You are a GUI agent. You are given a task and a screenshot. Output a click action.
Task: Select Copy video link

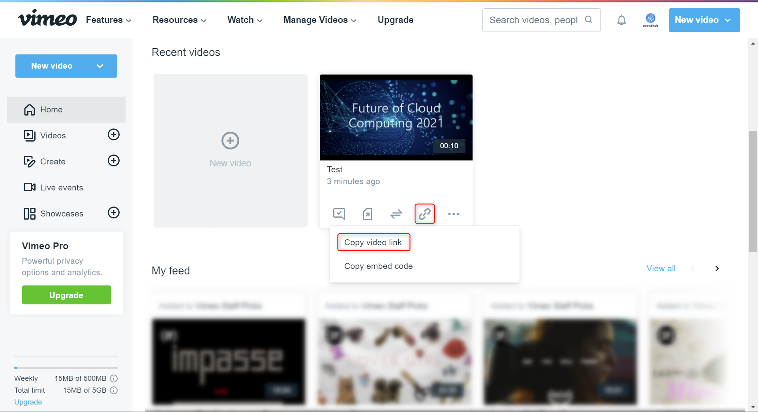373,242
